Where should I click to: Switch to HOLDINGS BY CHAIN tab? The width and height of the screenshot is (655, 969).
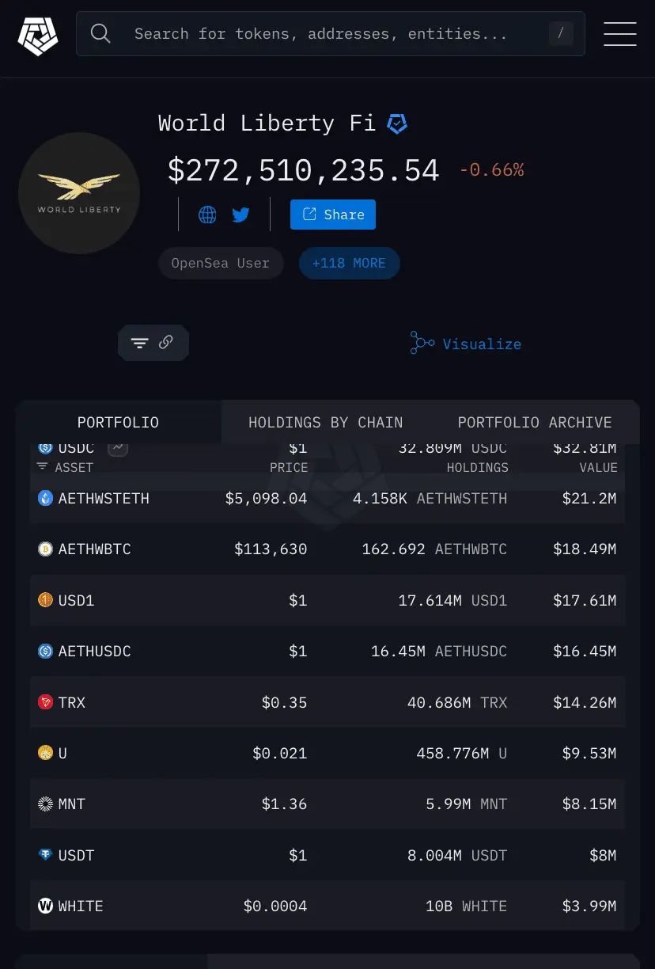click(325, 422)
